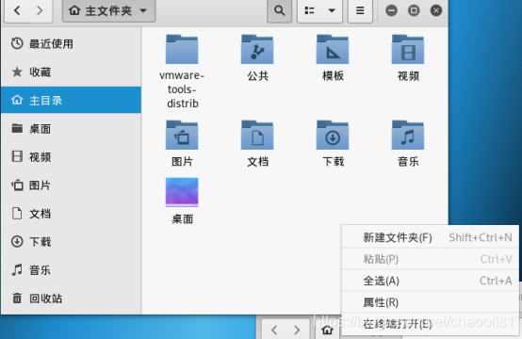Viewport: 522px width, 339px height.
Task: Select the 模板 folder icon
Action: [x=333, y=49]
